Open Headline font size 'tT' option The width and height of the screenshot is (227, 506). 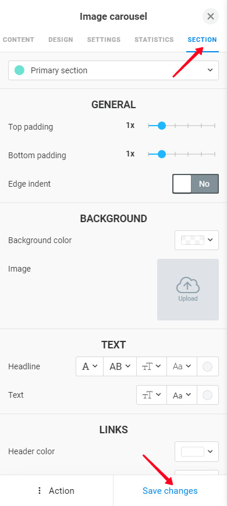tap(151, 366)
